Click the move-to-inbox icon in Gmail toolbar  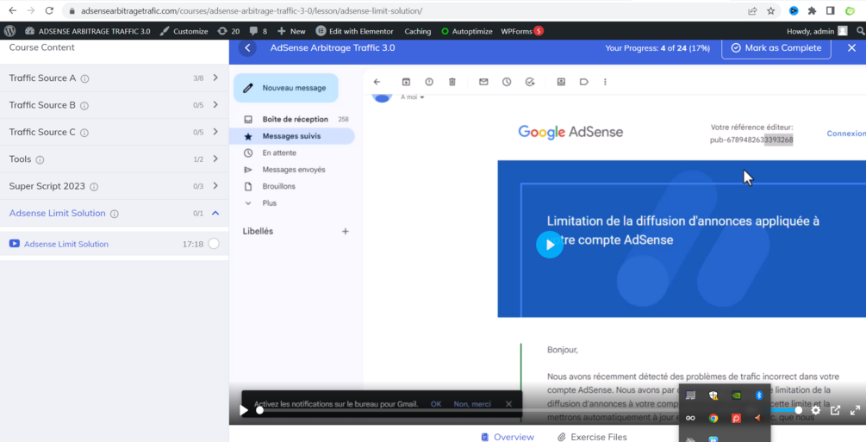point(561,82)
